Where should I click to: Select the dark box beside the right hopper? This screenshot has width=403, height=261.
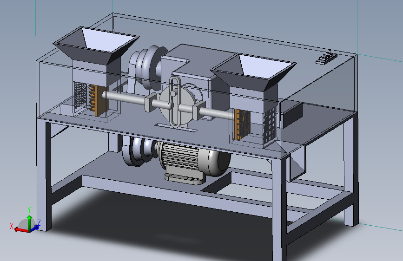pos(292,115)
